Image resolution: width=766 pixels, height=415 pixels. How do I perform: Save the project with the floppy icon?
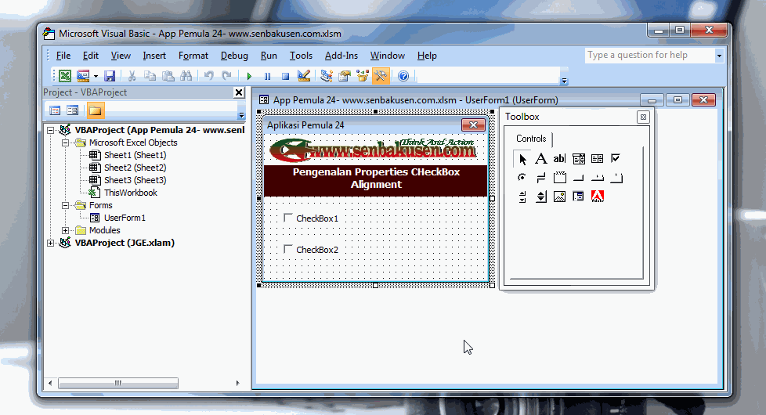pyautogui.click(x=110, y=76)
